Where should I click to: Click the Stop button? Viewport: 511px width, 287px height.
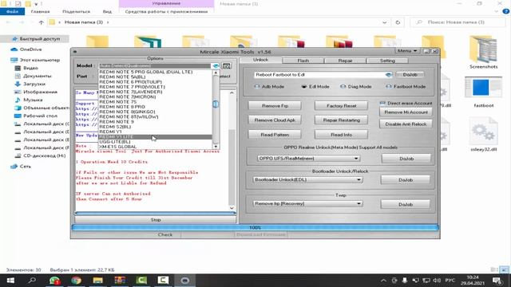(156, 220)
